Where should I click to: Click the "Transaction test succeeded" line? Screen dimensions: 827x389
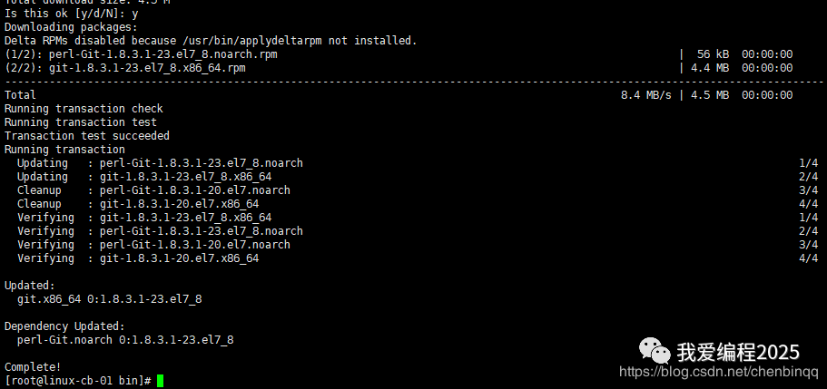coord(87,136)
